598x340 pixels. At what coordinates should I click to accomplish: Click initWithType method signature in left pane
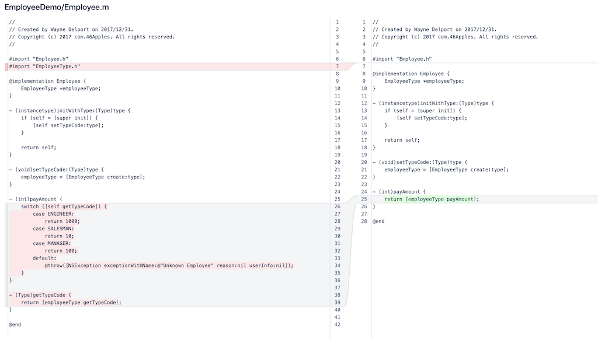click(69, 110)
